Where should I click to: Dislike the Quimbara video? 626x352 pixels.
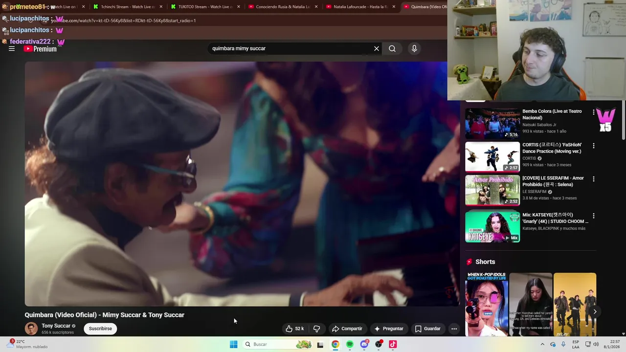(x=317, y=329)
